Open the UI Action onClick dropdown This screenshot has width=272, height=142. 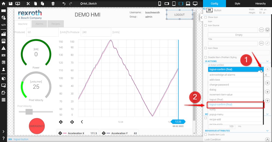pyautogui.click(x=236, y=69)
